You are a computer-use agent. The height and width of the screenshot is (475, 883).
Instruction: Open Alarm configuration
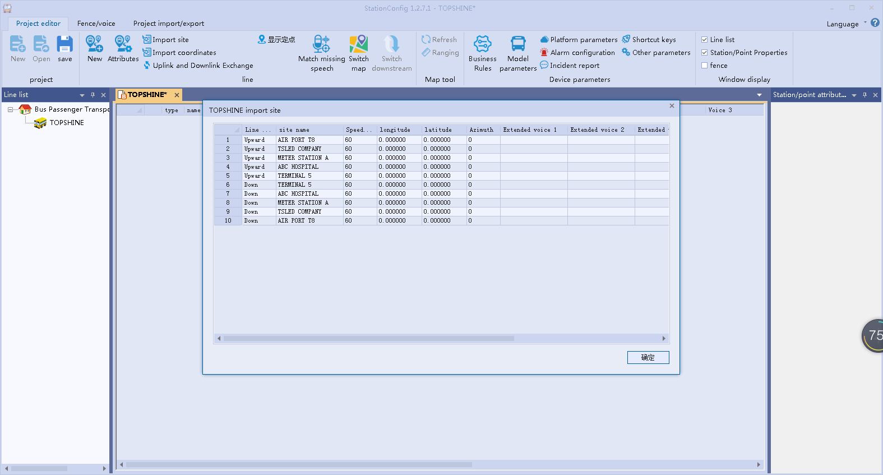tap(582, 53)
